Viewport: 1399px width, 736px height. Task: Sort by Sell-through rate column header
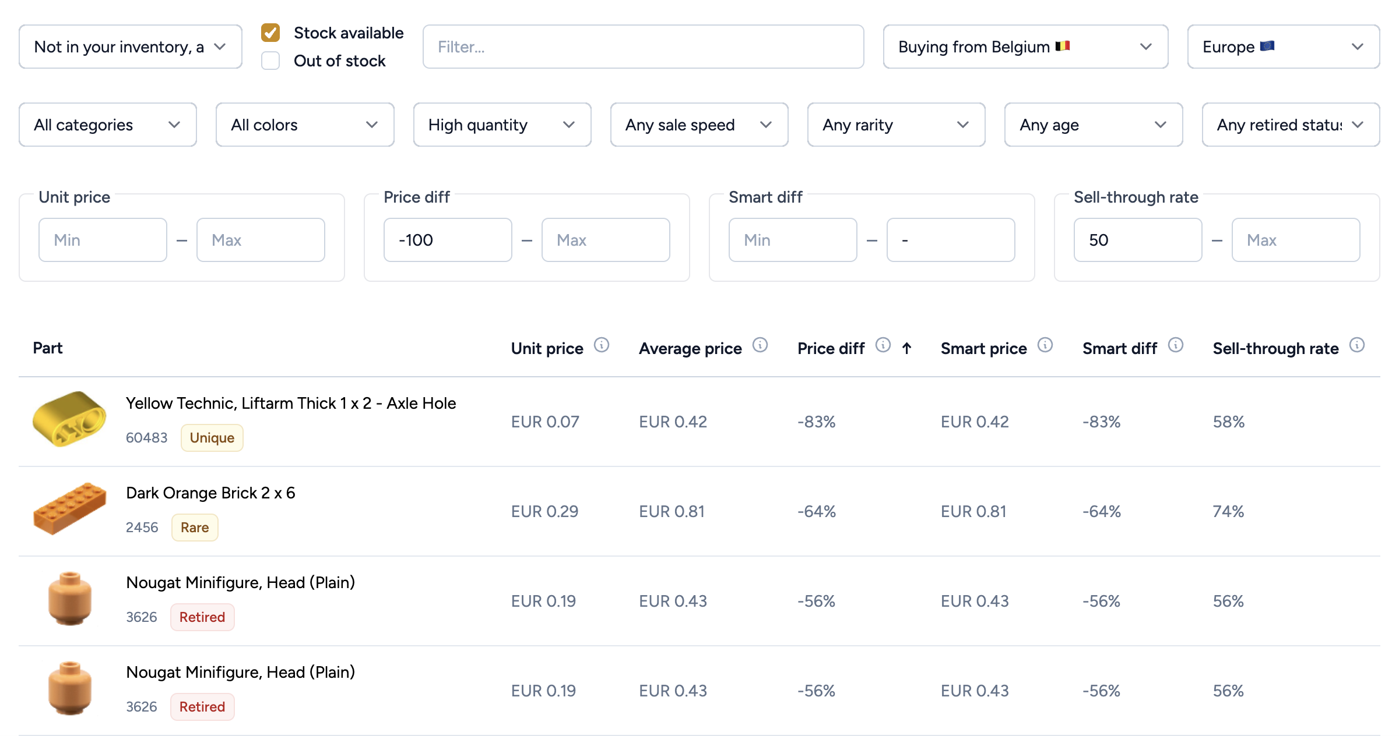coord(1275,348)
